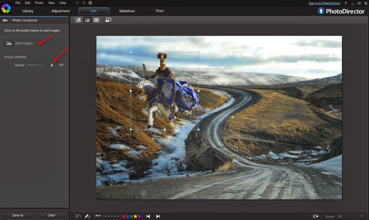The height and width of the screenshot is (220, 369).
Task: Open the Help menu
Action: (x=63, y=3)
